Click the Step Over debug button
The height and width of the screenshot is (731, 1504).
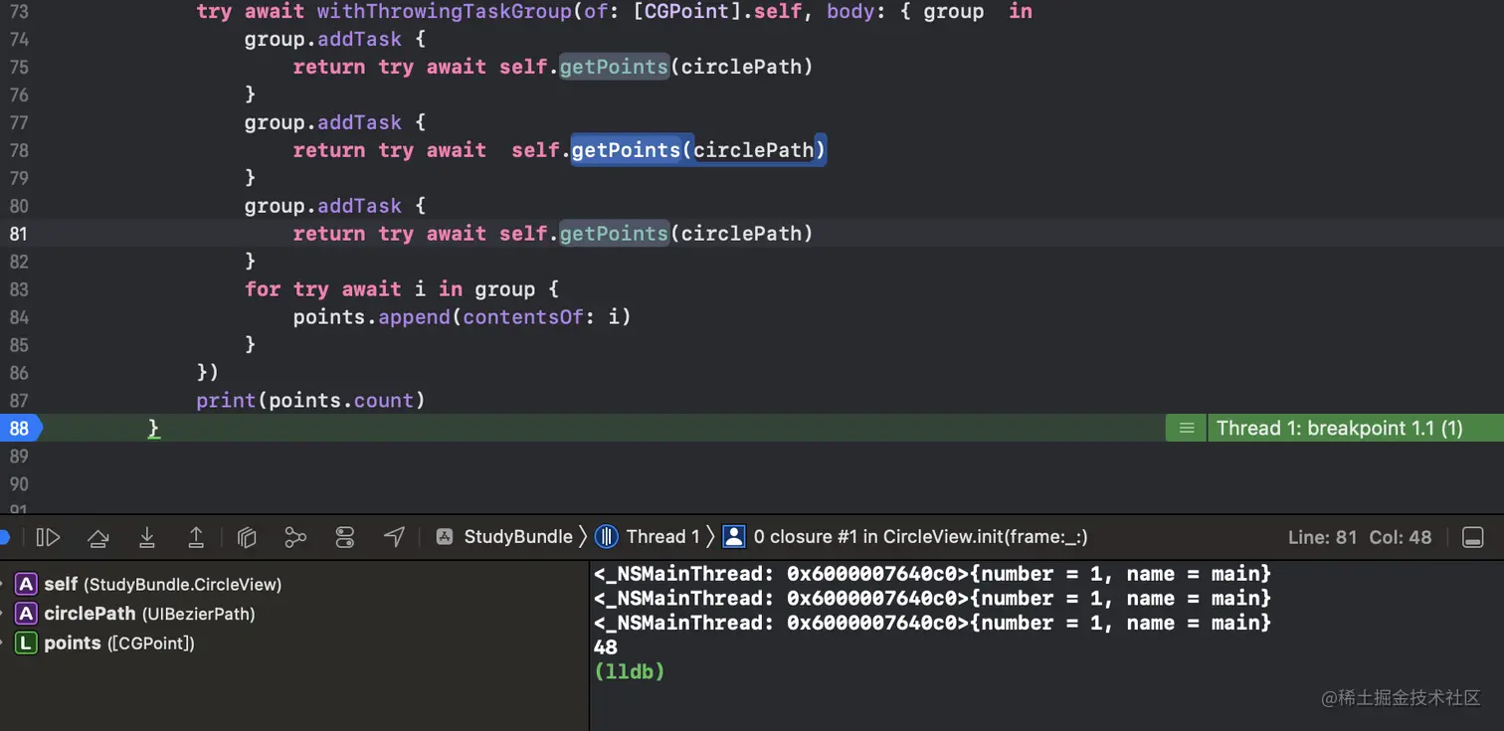click(x=97, y=537)
